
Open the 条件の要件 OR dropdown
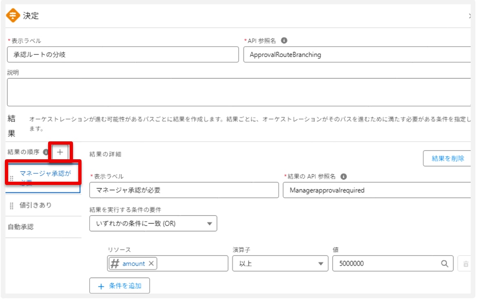pos(153,224)
